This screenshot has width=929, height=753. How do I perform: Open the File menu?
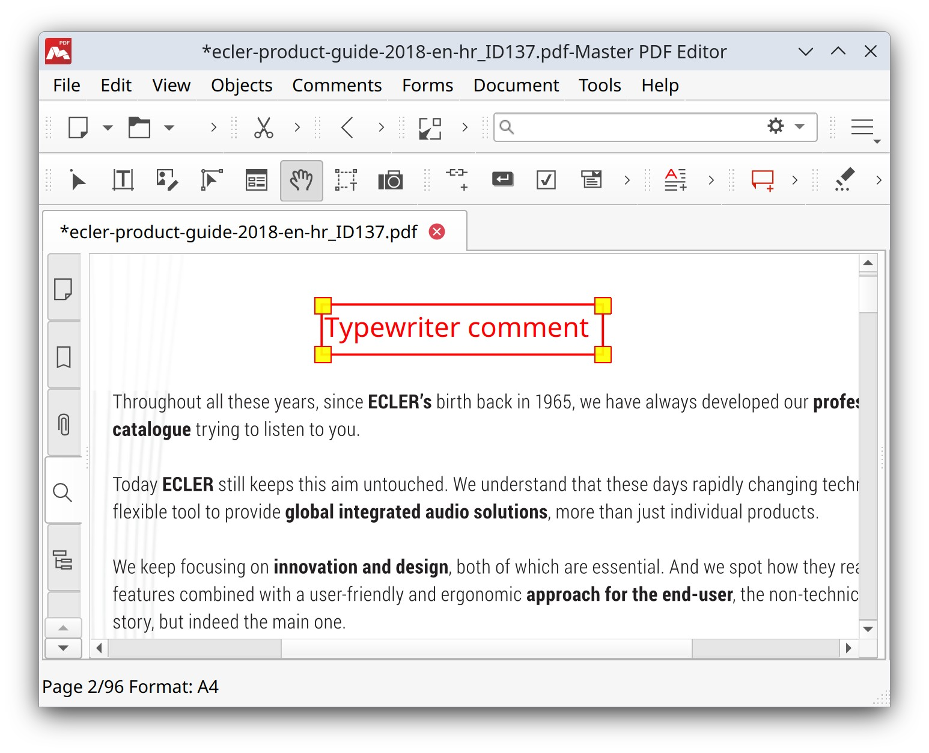67,85
